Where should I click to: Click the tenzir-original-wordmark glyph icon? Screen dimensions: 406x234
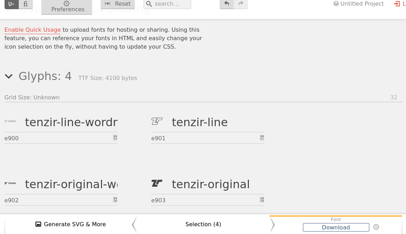click(10, 183)
